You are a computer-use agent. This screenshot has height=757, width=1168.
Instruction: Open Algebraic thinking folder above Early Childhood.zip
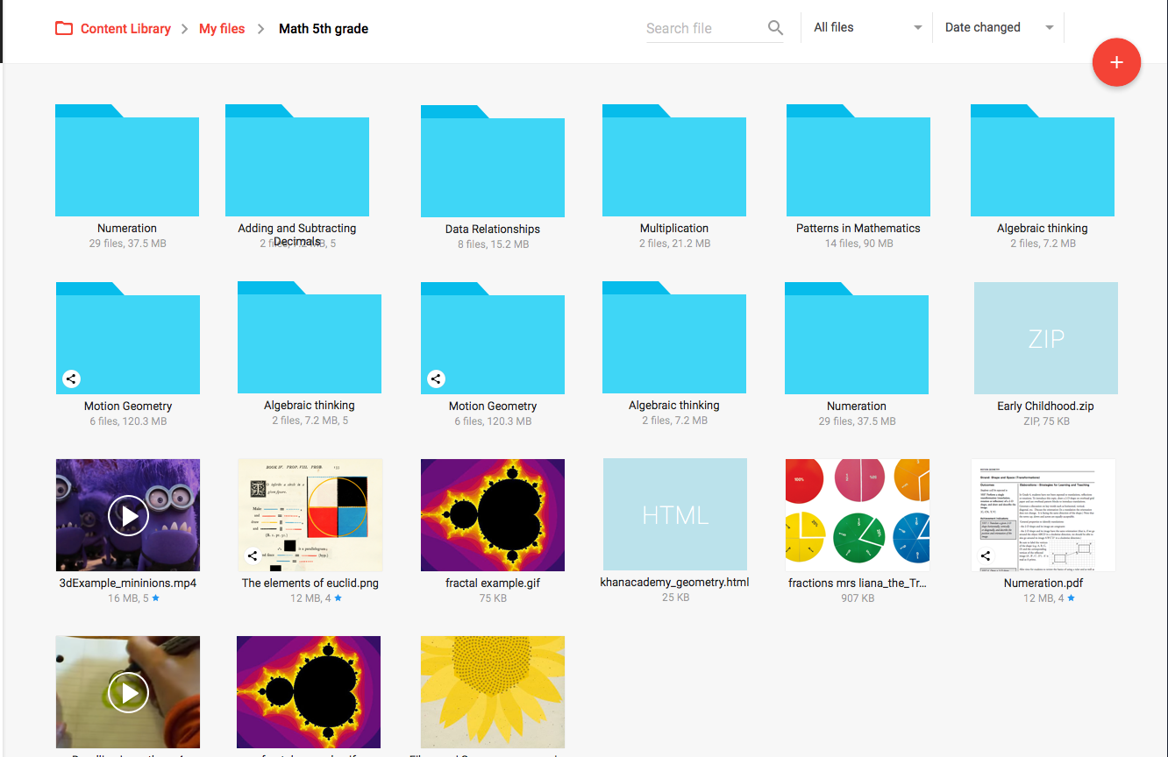pos(1043,160)
